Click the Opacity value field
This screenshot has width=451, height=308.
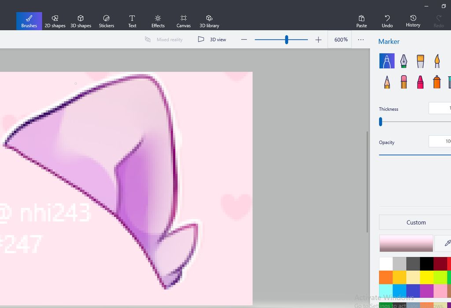(x=440, y=141)
